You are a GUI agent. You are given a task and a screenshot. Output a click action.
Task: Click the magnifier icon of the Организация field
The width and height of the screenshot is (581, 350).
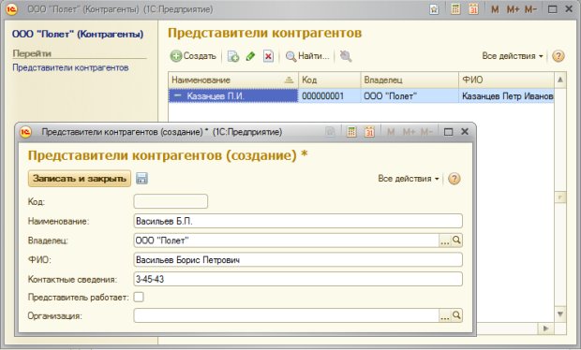pos(456,315)
